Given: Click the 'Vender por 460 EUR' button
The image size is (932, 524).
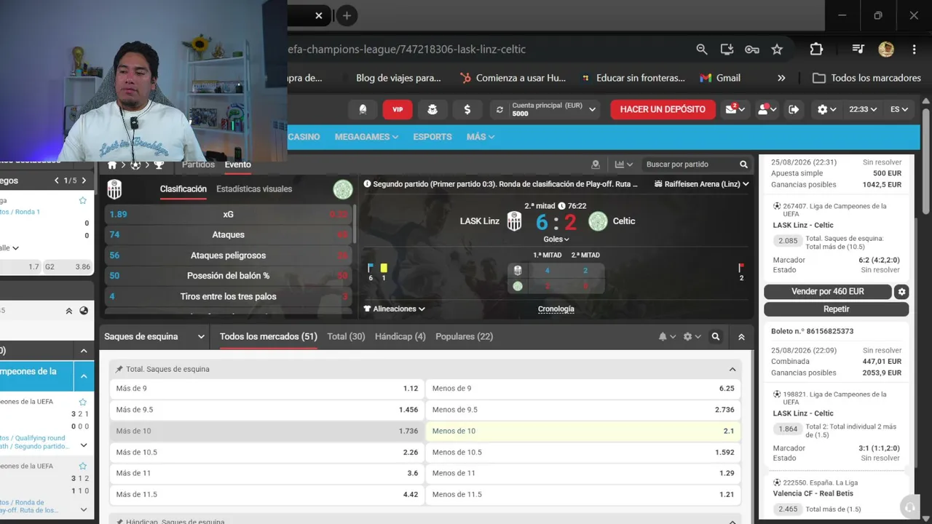Looking at the screenshot, I should pos(828,292).
